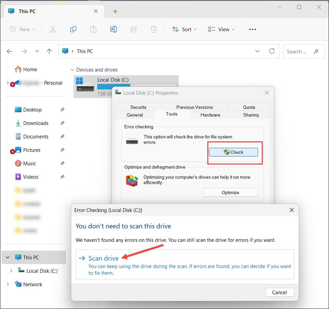Collapse the Devices and drives group

(72, 70)
